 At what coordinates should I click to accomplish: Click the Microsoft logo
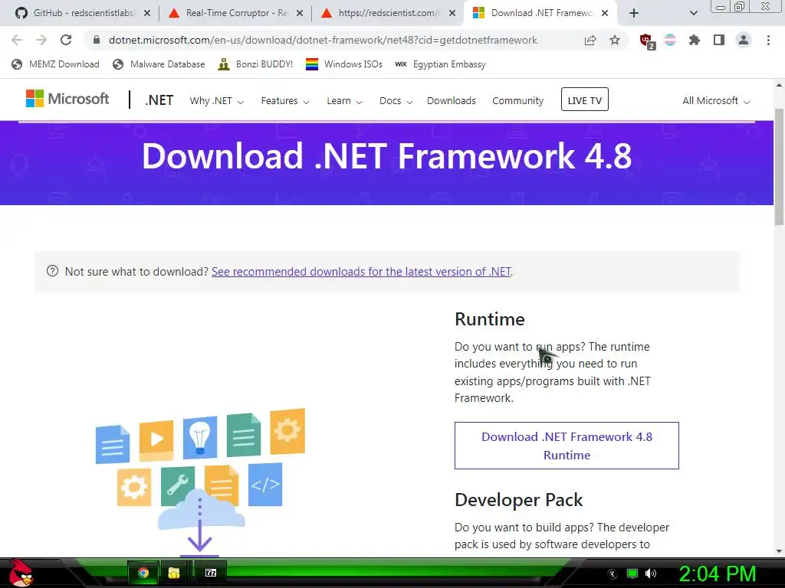67,99
